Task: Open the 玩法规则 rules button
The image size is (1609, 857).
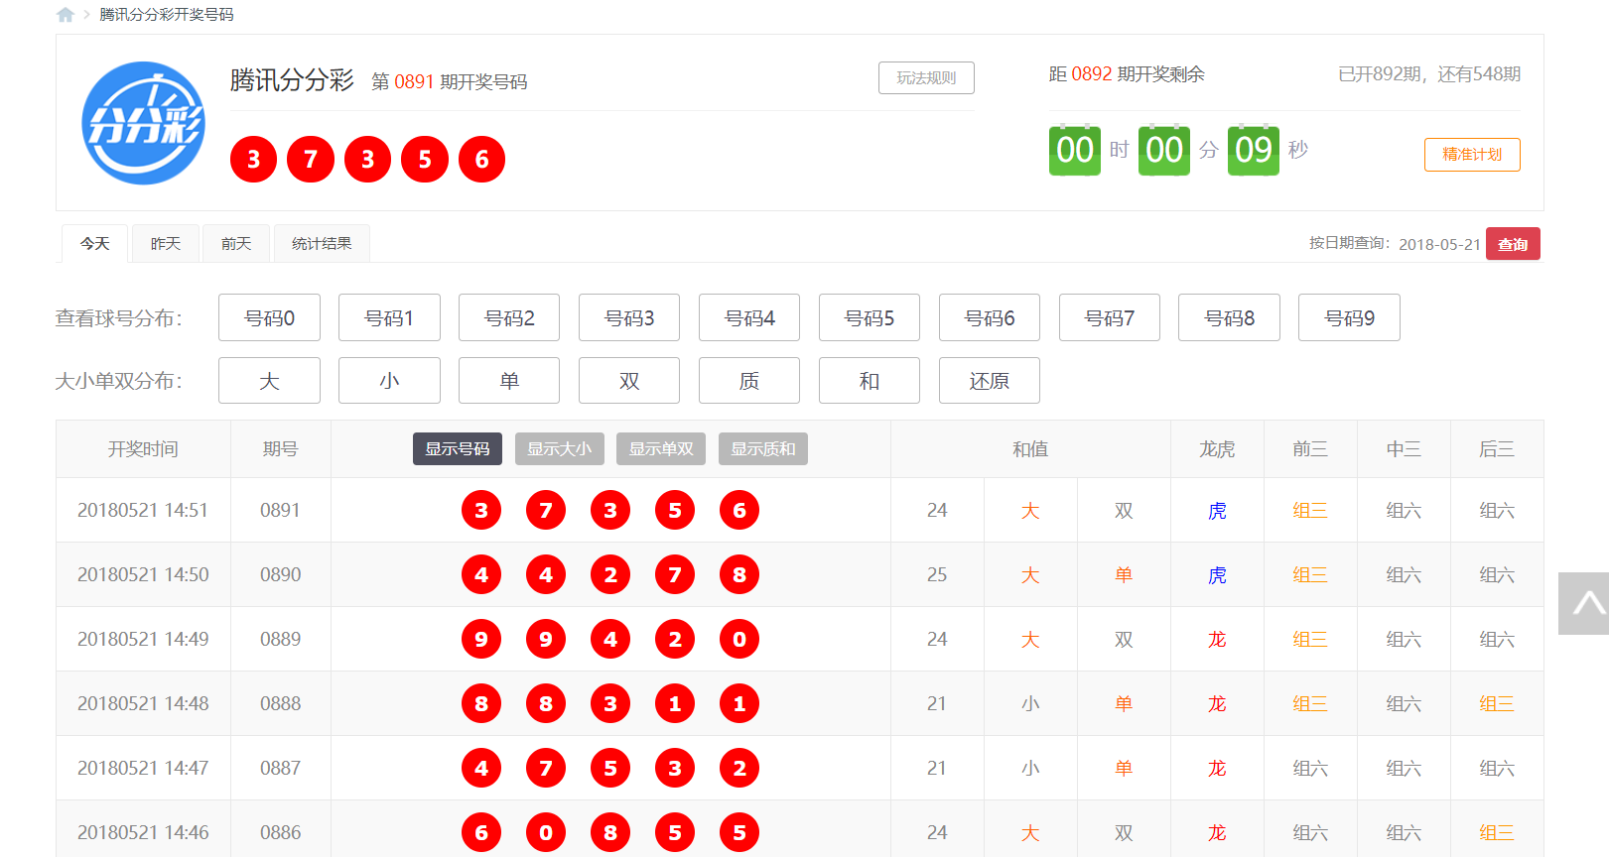Action: click(926, 78)
